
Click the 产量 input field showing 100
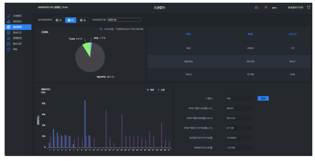click(x=239, y=99)
